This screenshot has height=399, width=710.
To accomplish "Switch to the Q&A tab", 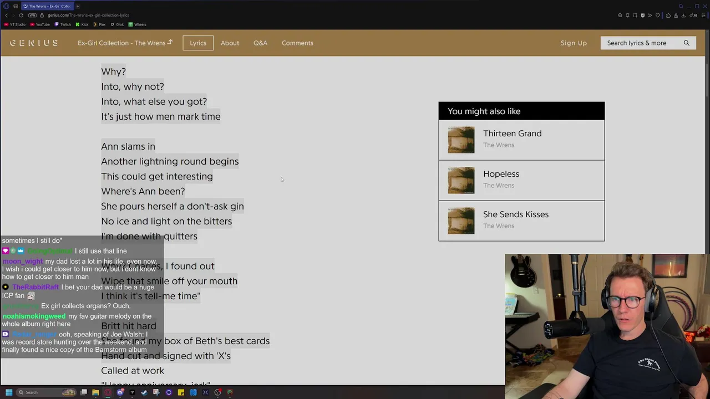I will [260, 43].
